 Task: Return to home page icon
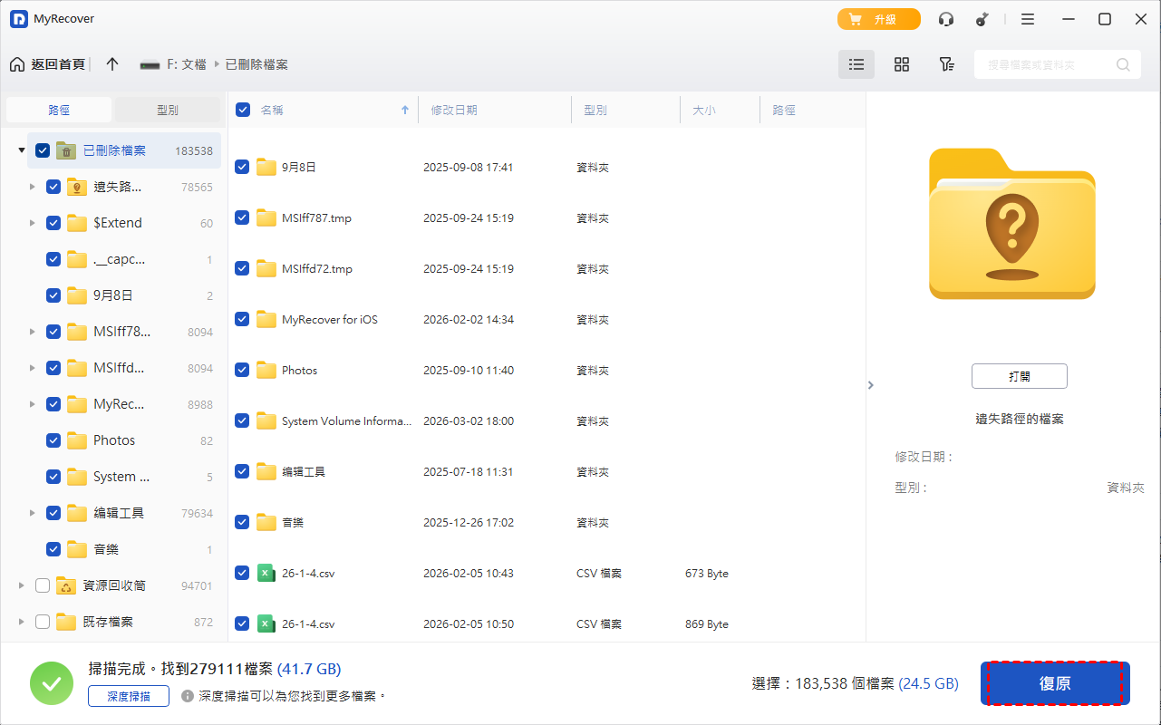pos(17,64)
